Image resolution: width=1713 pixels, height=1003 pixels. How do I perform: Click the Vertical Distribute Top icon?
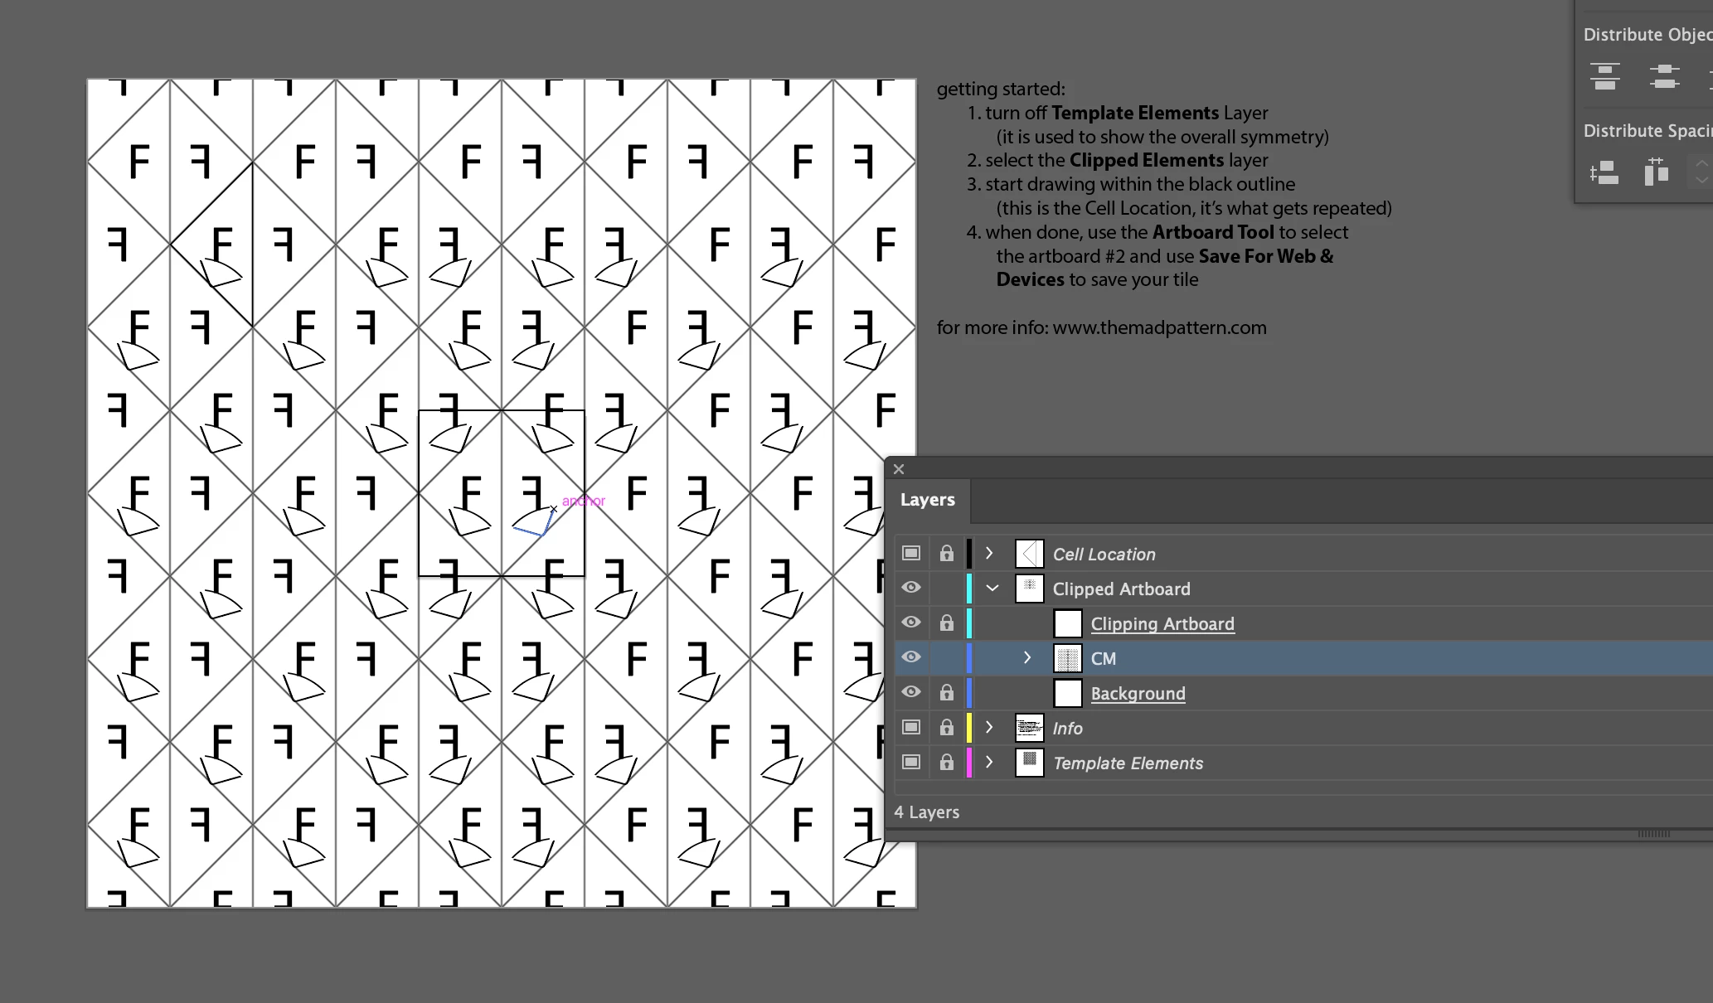click(1605, 76)
